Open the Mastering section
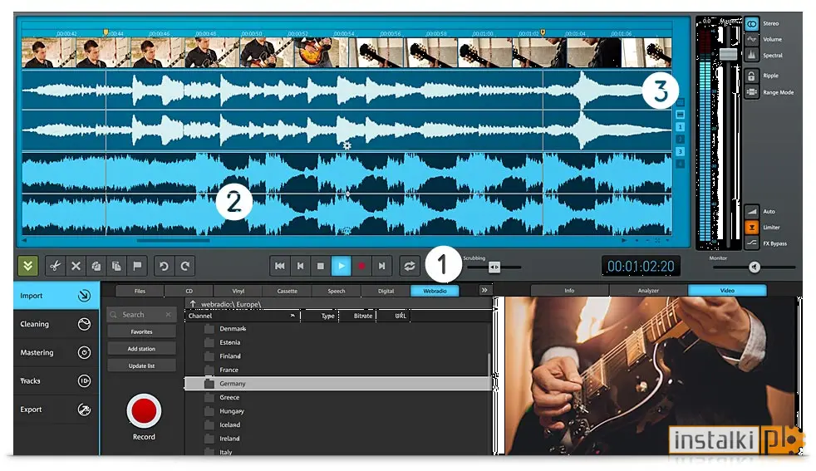 click(57, 352)
